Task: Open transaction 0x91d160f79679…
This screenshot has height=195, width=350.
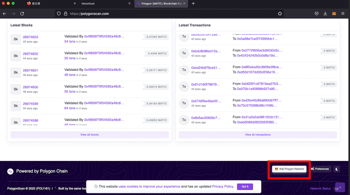Action: click(206, 85)
